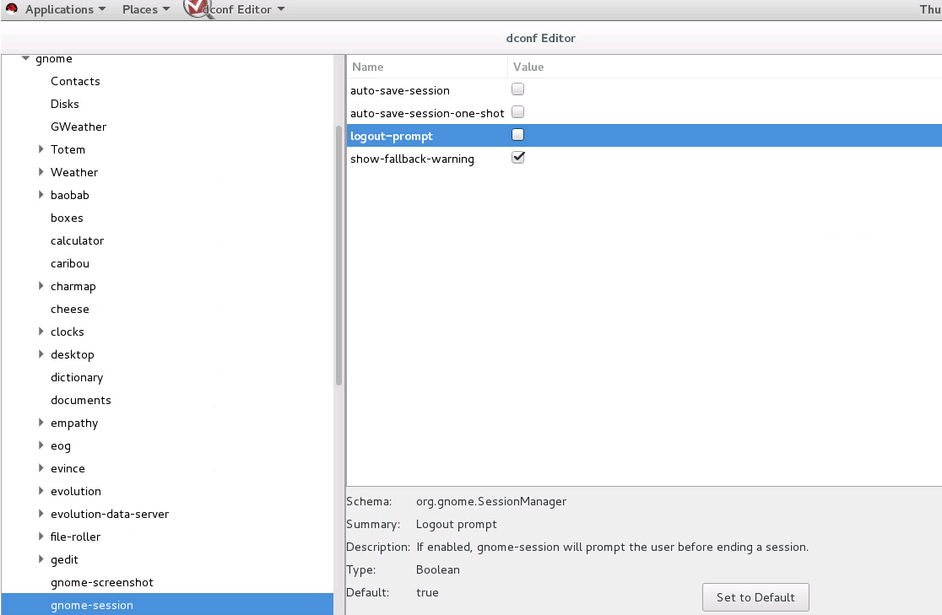Expand the Totem tree entry
This screenshot has width=942, height=615.
tap(41, 149)
